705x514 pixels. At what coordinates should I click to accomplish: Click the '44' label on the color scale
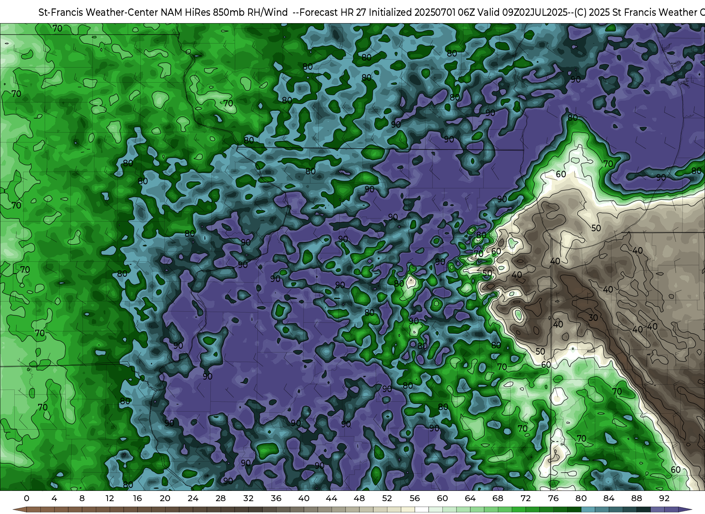point(332,498)
